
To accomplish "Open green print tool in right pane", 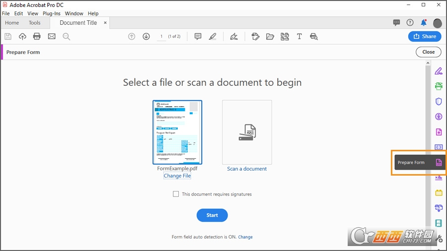I will (x=439, y=86).
